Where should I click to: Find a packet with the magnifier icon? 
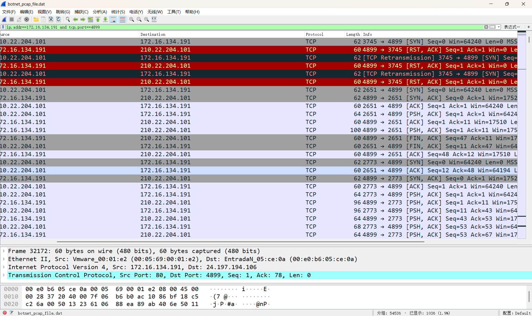pyautogui.click(x=68, y=19)
